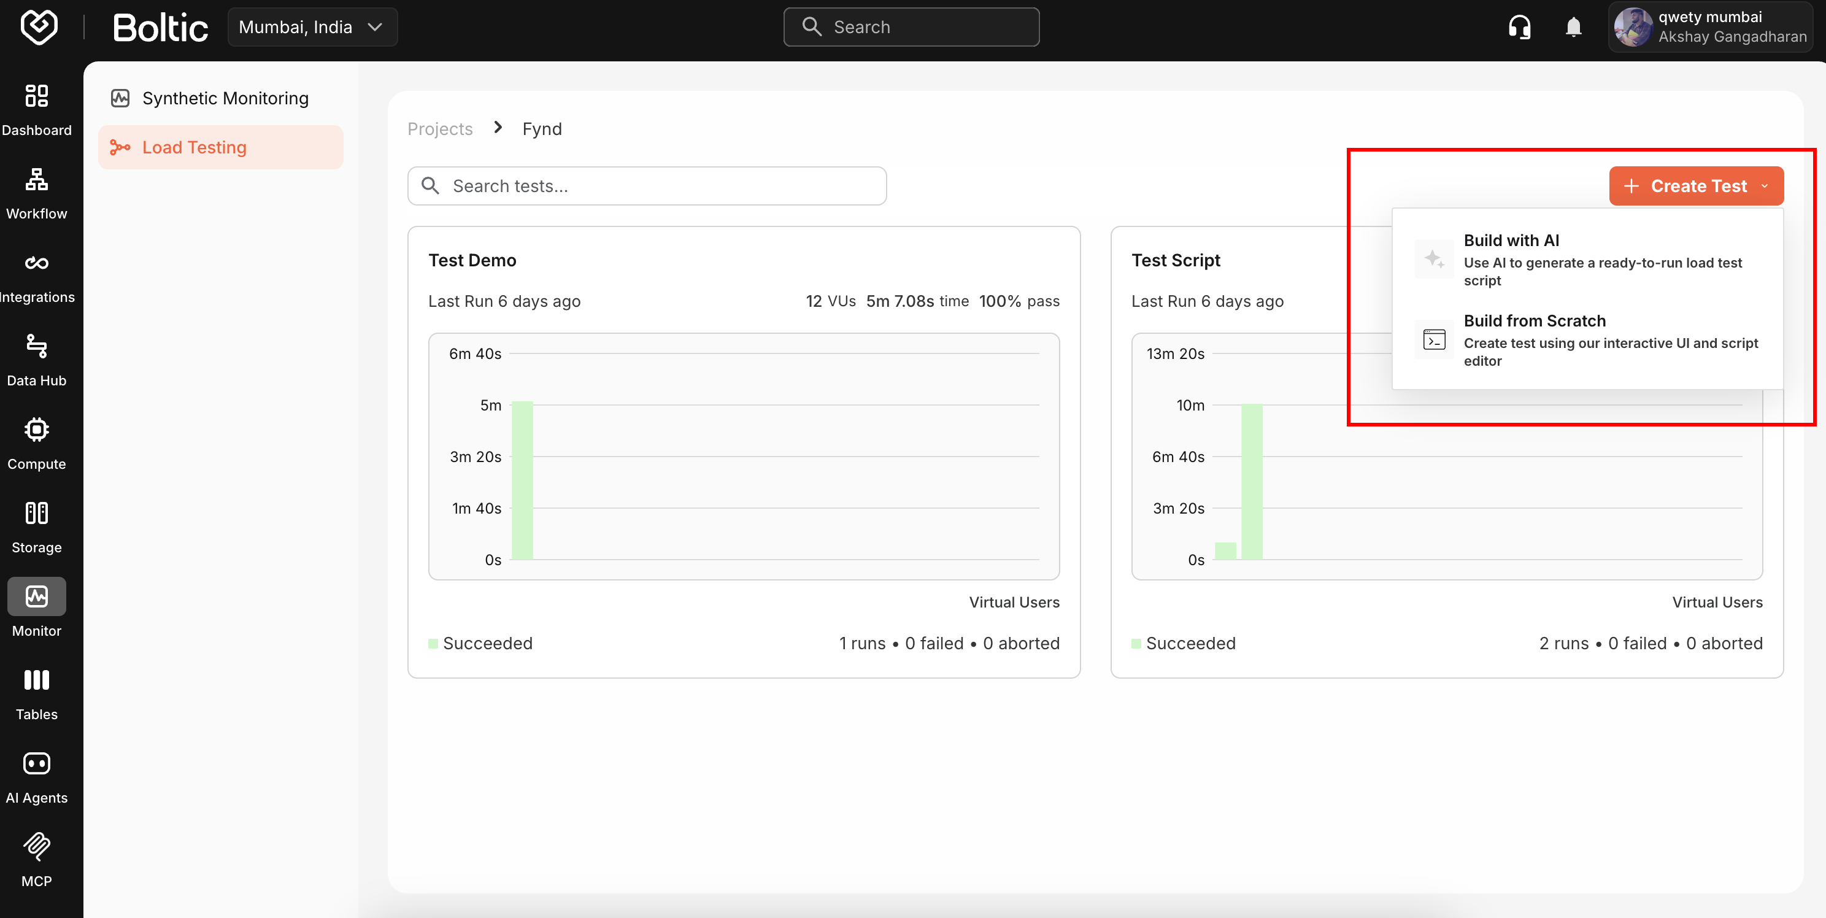Open the notifications bell
This screenshot has height=918, width=1826.
[x=1573, y=26]
